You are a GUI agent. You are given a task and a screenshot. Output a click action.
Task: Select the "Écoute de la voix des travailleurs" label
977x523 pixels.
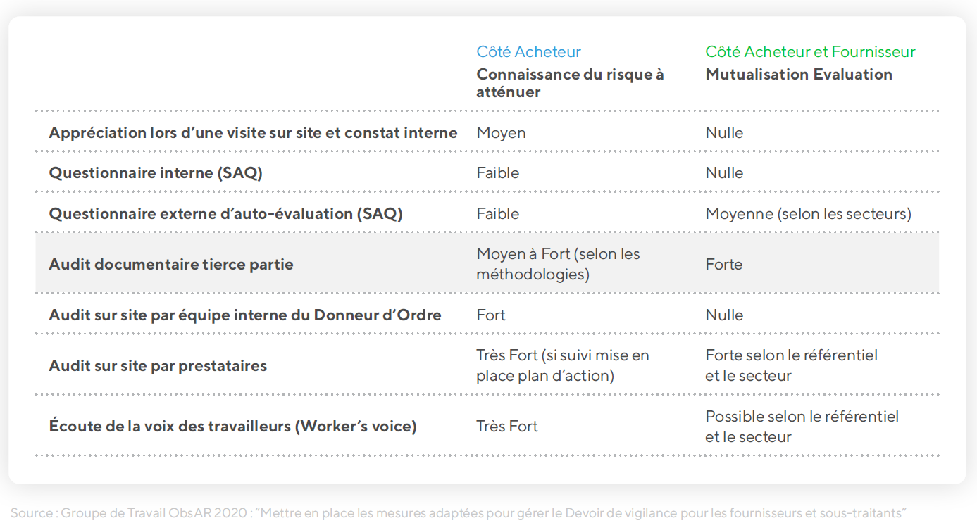[232, 427]
